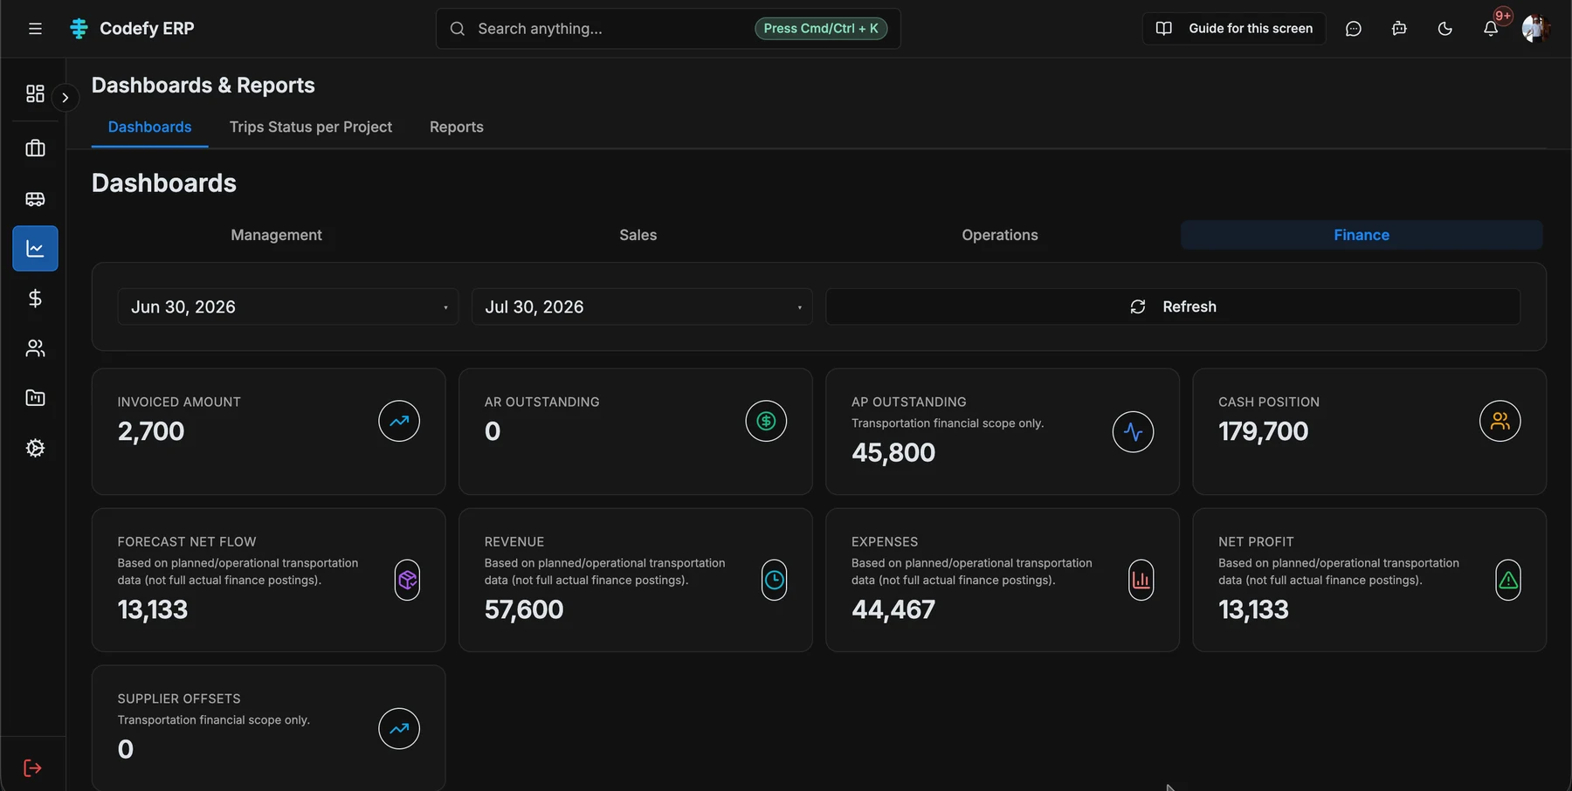Click the Invoiced Amount value 2,700

[151, 431]
